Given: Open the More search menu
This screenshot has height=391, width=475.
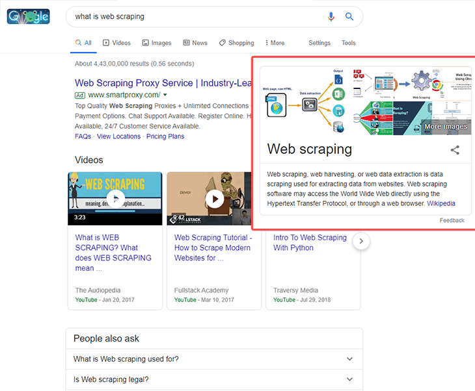Looking at the screenshot, I should [x=275, y=43].
